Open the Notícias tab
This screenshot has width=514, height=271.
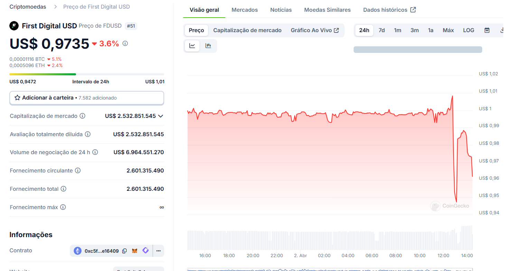[281, 10]
